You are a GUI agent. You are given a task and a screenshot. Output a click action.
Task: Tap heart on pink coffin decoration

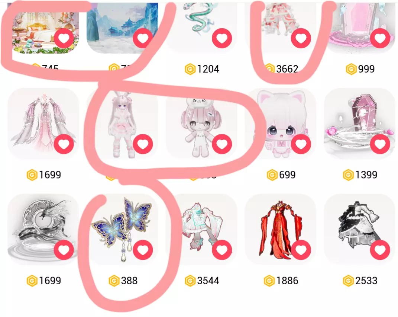[x=380, y=144]
